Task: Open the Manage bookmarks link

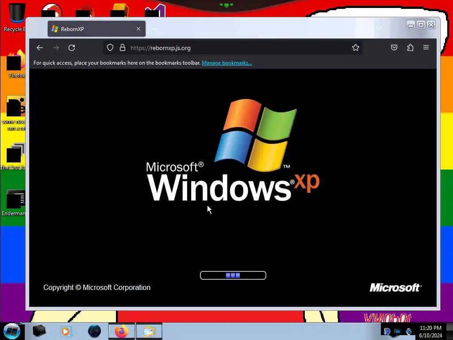Action: pyautogui.click(x=227, y=63)
